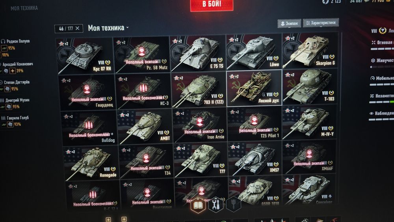Select the Skorpion G tank

(x=310, y=51)
